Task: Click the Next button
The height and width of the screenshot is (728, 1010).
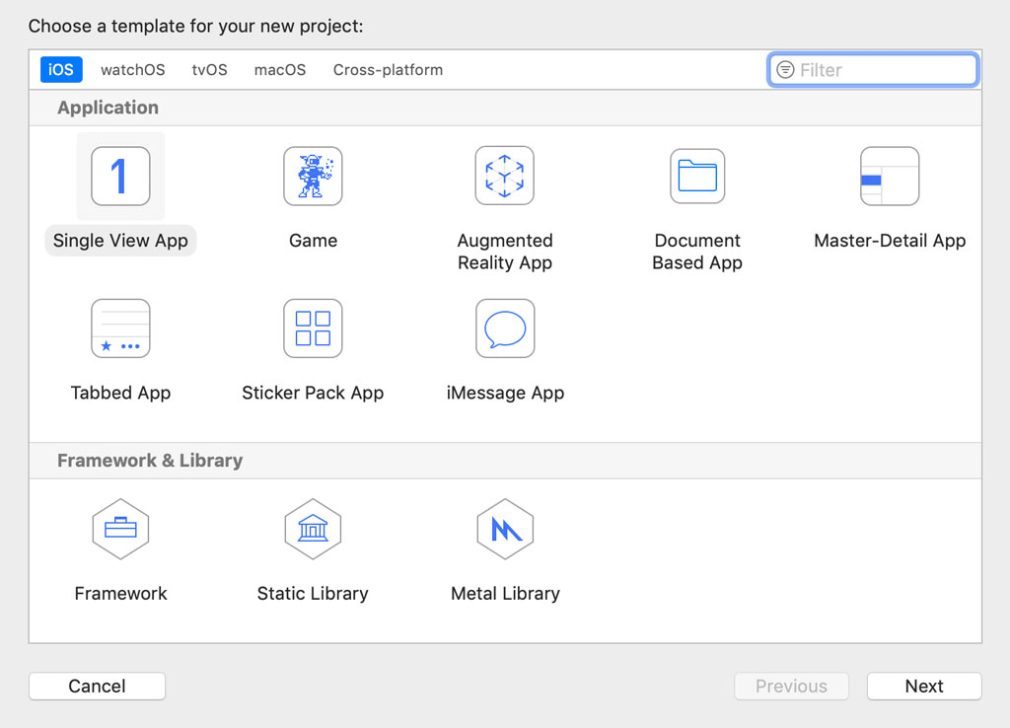Action: click(923, 686)
